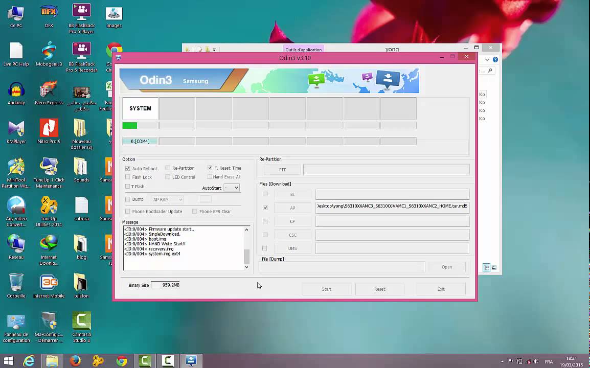Open Corbeille recycle bin
Image resolution: width=590 pixels, height=368 pixels.
point(16,286)
